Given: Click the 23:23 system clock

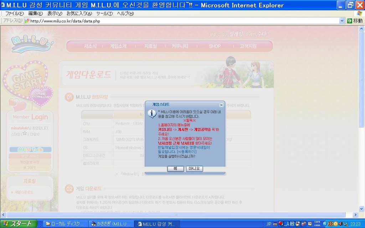Looking at the screenshot, I should coord(355,224).
